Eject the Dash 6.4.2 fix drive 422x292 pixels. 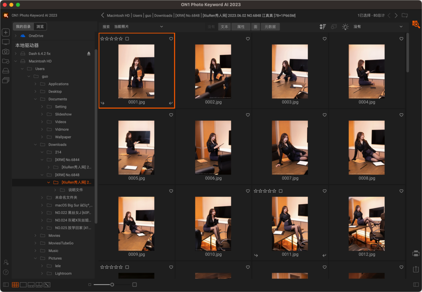pyautogui.click(x=89, y=53)
